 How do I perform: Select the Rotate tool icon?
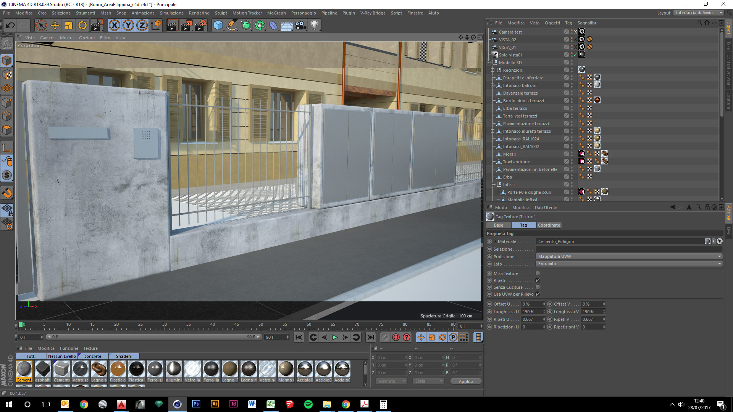coord(82,26)
